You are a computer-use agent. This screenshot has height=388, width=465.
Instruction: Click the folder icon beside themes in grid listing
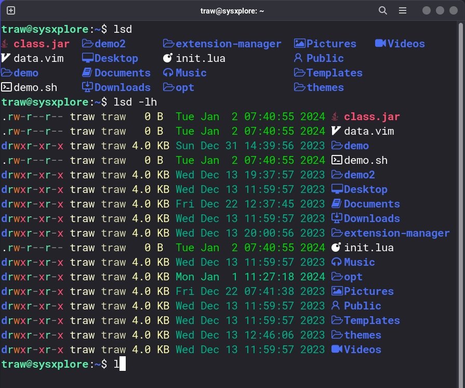pyautogui.click(x=299, y=87)
